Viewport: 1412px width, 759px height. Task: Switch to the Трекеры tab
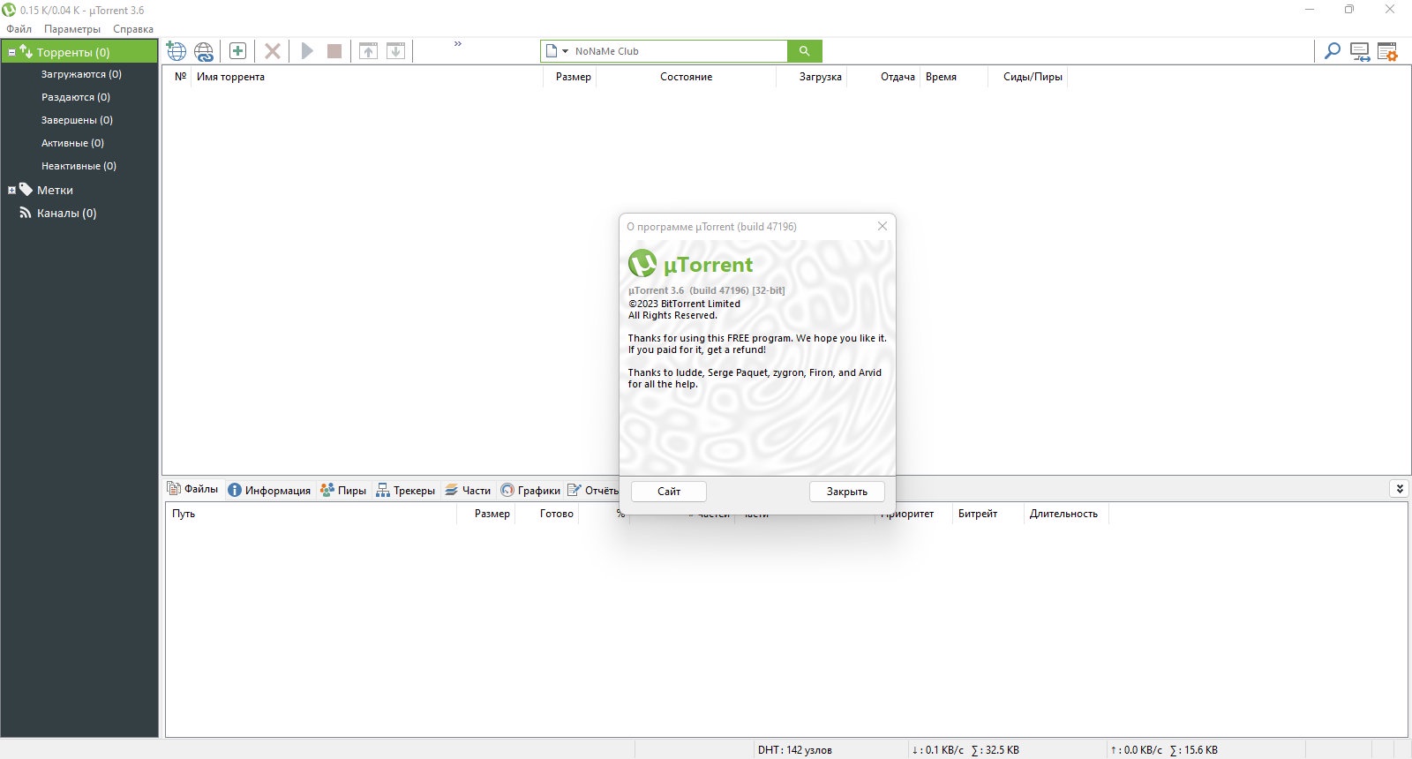point(406,490)
